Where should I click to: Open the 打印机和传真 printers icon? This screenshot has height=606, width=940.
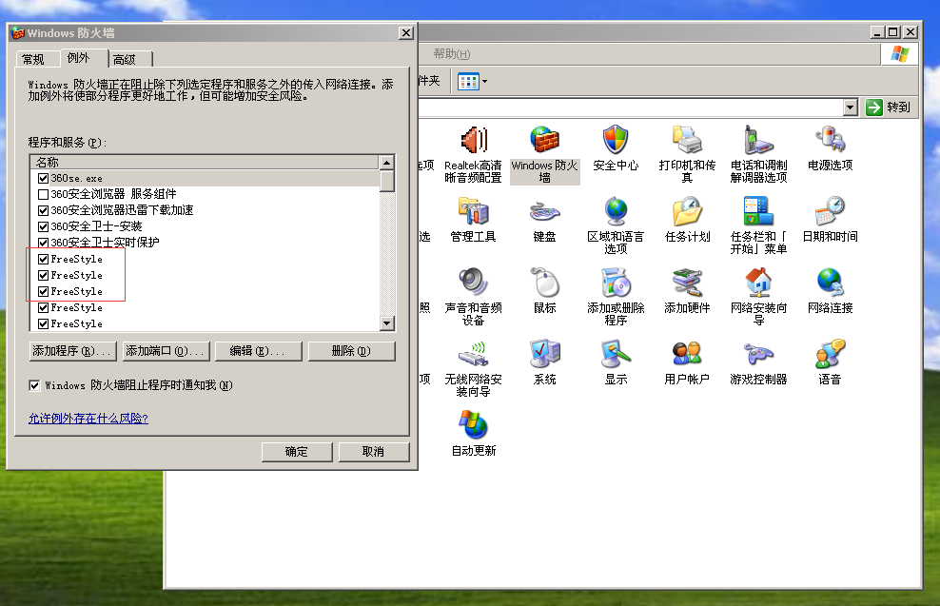coord(687,143)
